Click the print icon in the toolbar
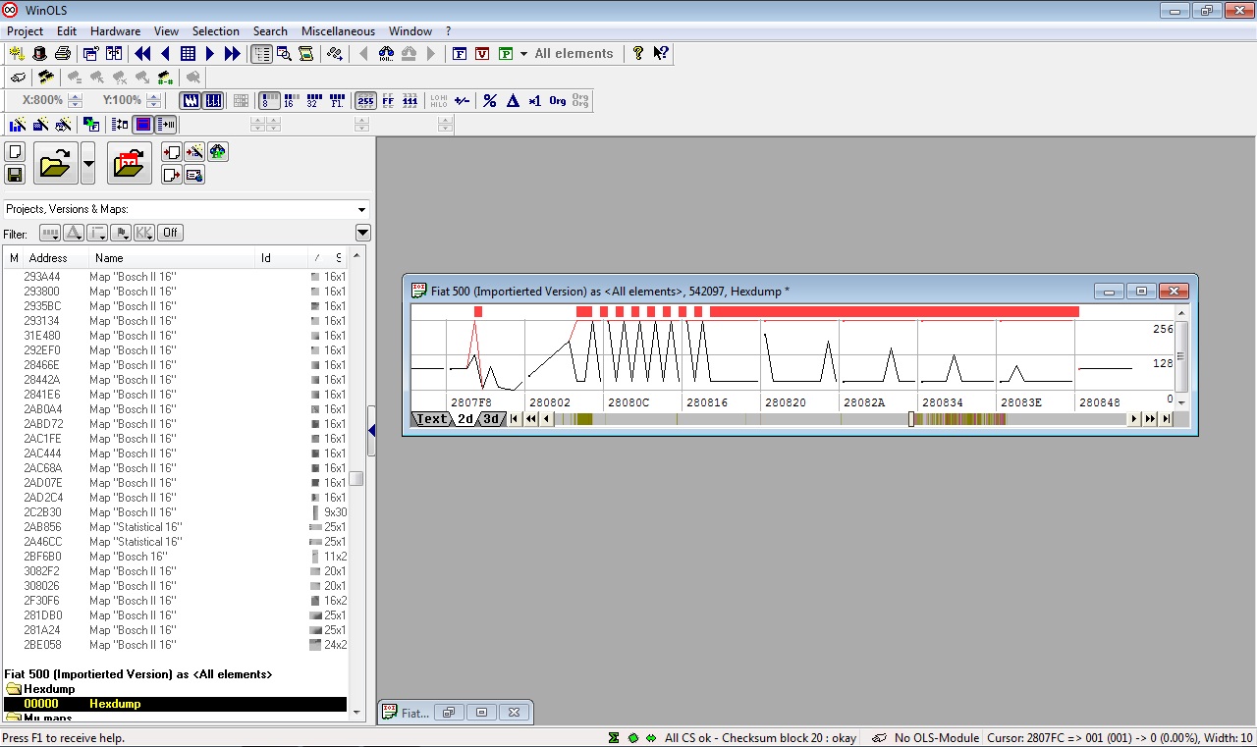 63,54
